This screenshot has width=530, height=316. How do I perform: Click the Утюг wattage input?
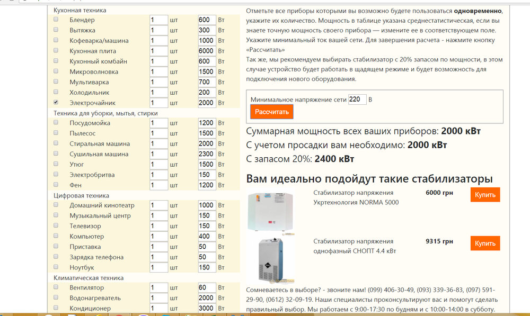coord(207,164)
